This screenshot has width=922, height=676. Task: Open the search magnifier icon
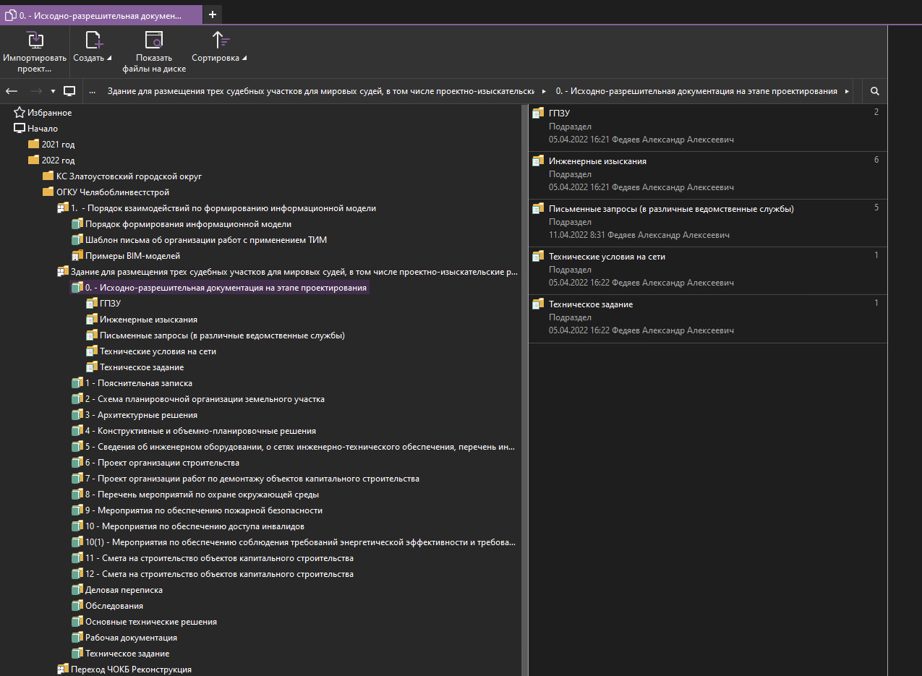pyautogui.click(x=875, y=91)
